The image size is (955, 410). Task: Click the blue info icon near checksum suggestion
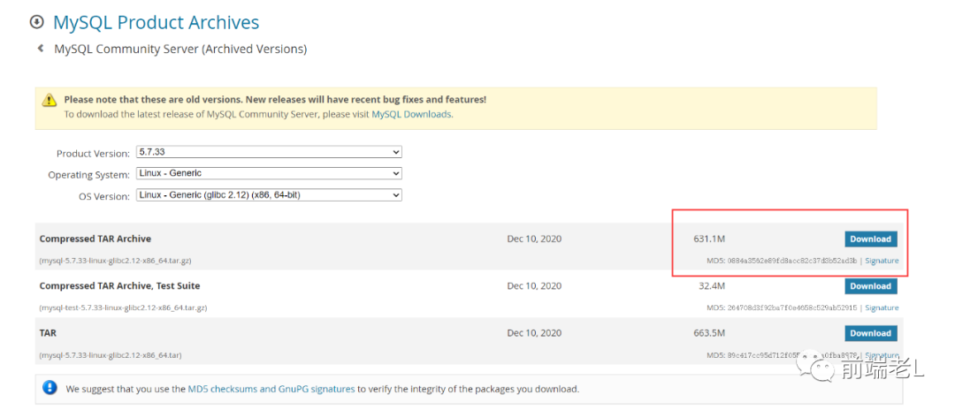tap(50, 388)
